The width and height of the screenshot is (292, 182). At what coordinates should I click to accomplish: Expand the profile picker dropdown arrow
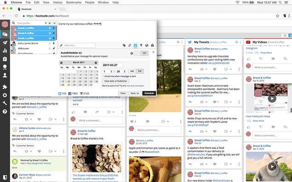click(54, 23)
